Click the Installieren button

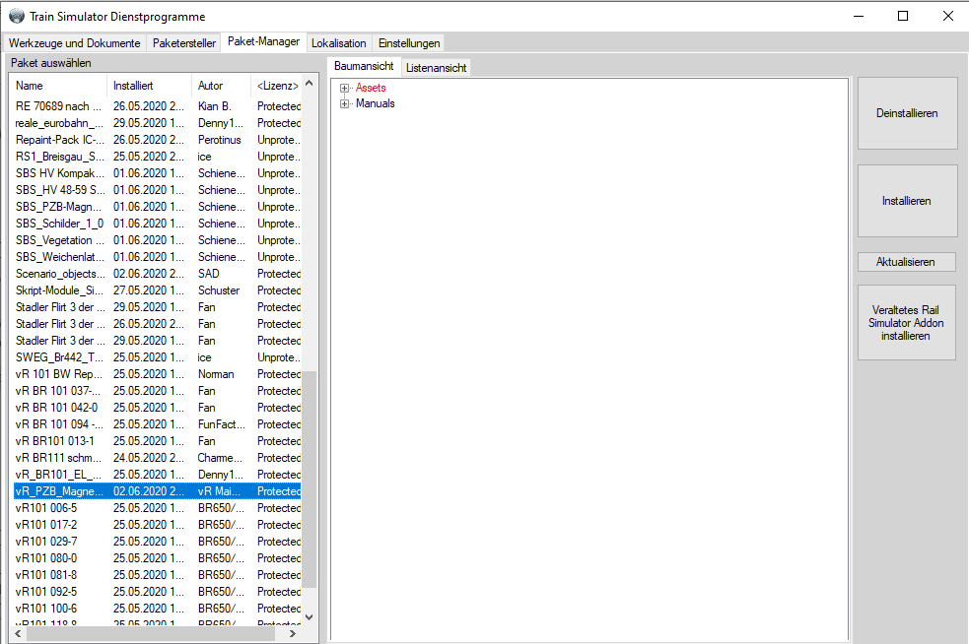point(906,201)
